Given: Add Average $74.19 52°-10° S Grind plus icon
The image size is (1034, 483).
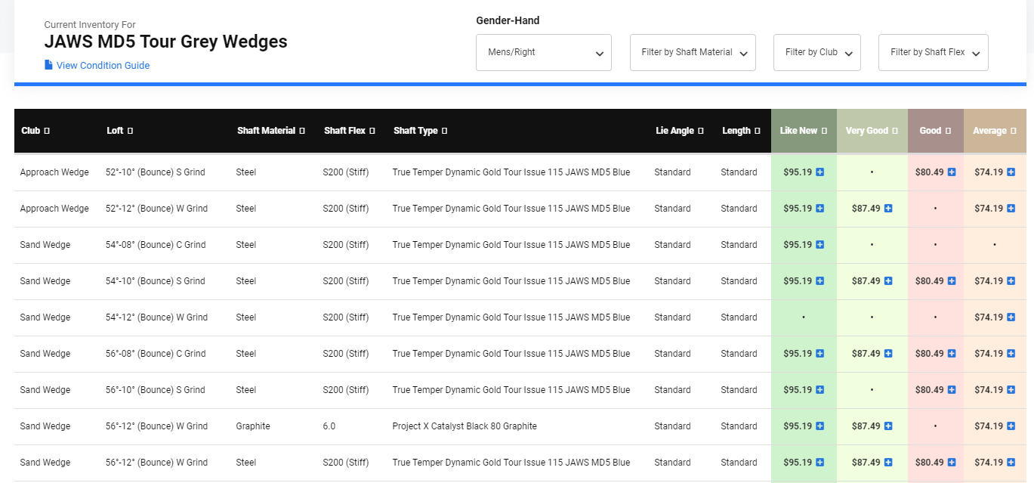Looking at the screenshot, I should [x=1011, y=172].
